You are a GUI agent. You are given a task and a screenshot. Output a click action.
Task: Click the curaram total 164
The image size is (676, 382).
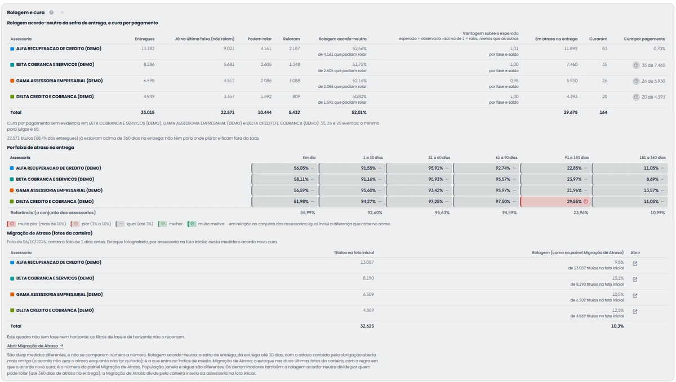(603, 113)
